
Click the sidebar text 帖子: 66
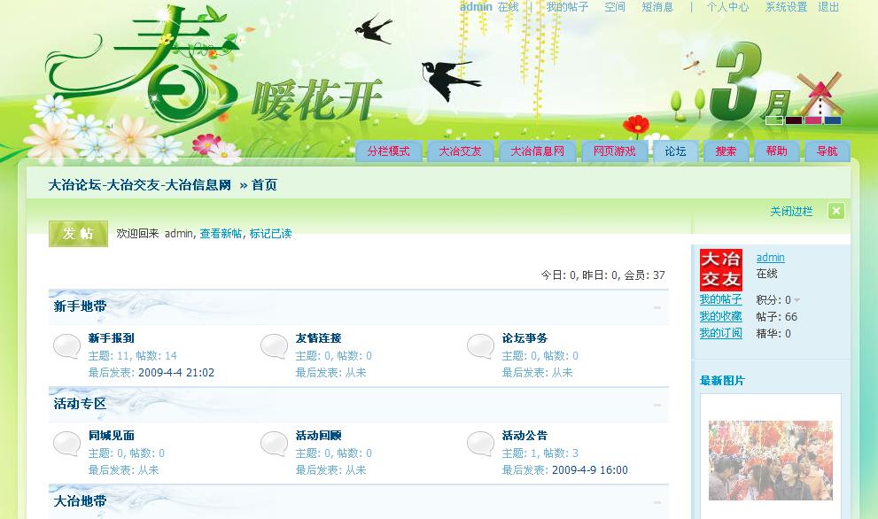[777, 317]
